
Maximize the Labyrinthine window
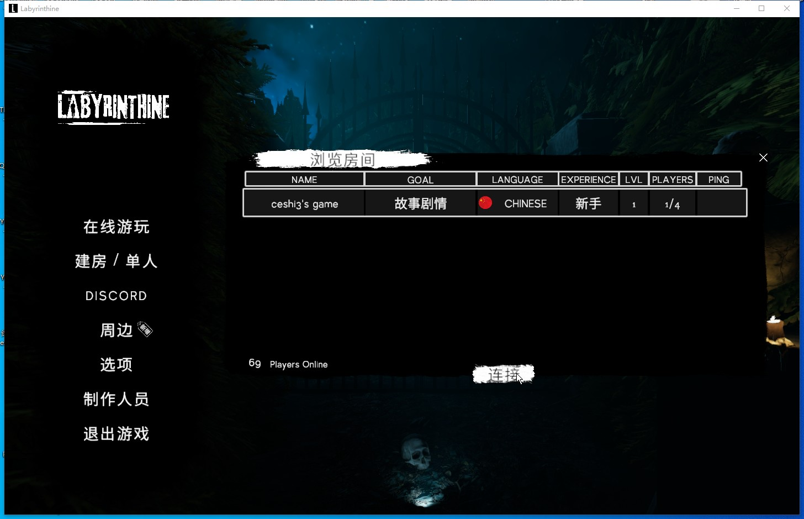[761, 8]
